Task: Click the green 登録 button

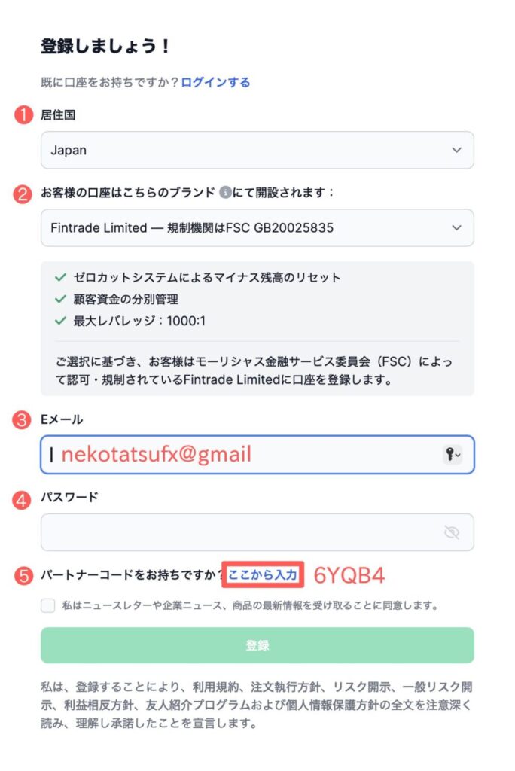Action: tap(257, 645)
